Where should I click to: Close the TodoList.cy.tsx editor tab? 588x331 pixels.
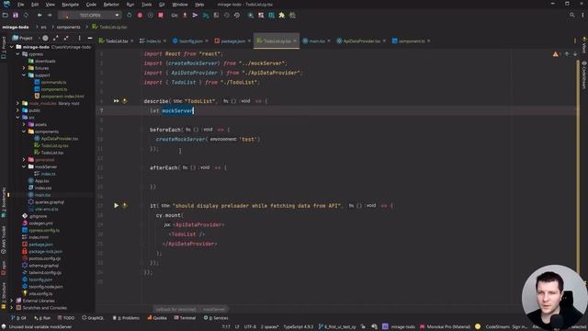coord(295,40)
